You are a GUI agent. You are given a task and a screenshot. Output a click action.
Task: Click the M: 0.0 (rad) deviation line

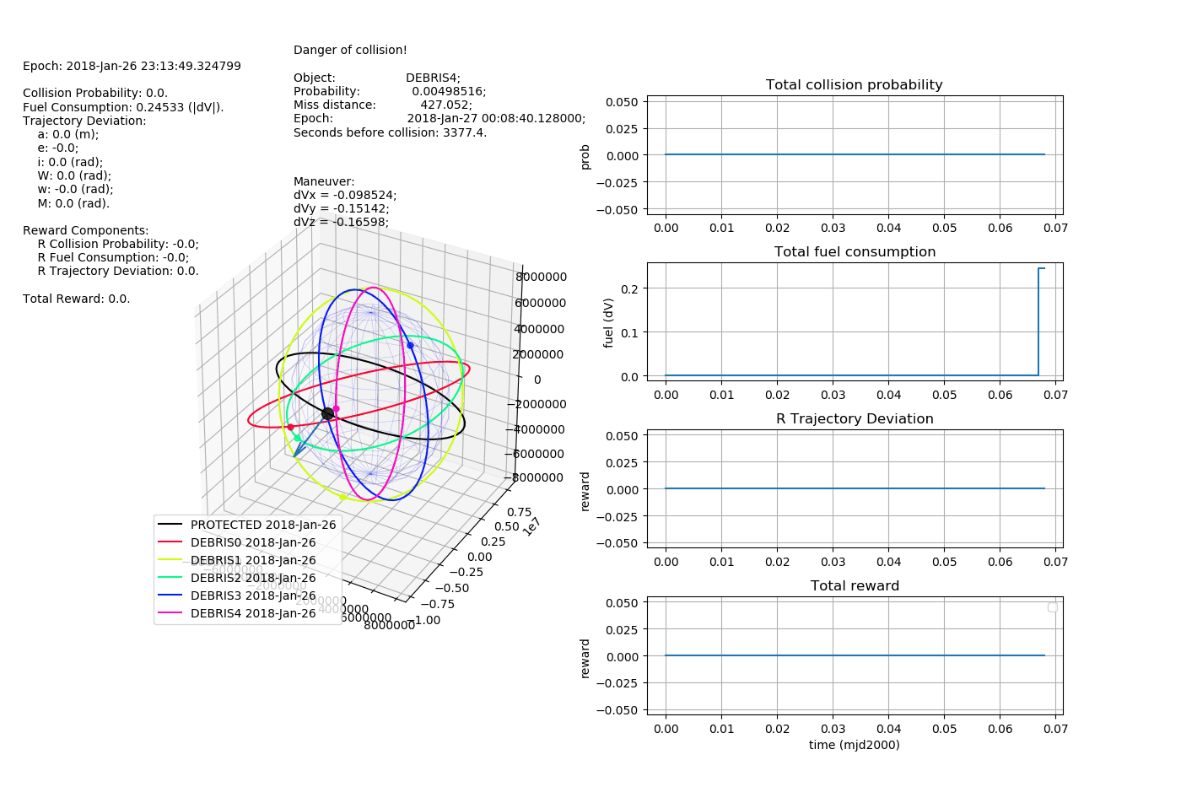(73, 203)
